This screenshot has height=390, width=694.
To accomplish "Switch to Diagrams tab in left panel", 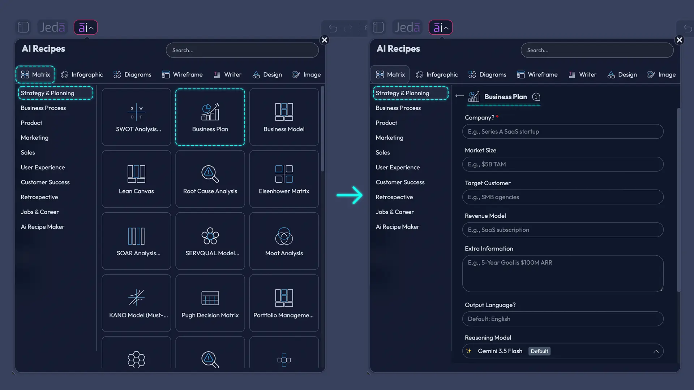I will [x=132, y=74].
